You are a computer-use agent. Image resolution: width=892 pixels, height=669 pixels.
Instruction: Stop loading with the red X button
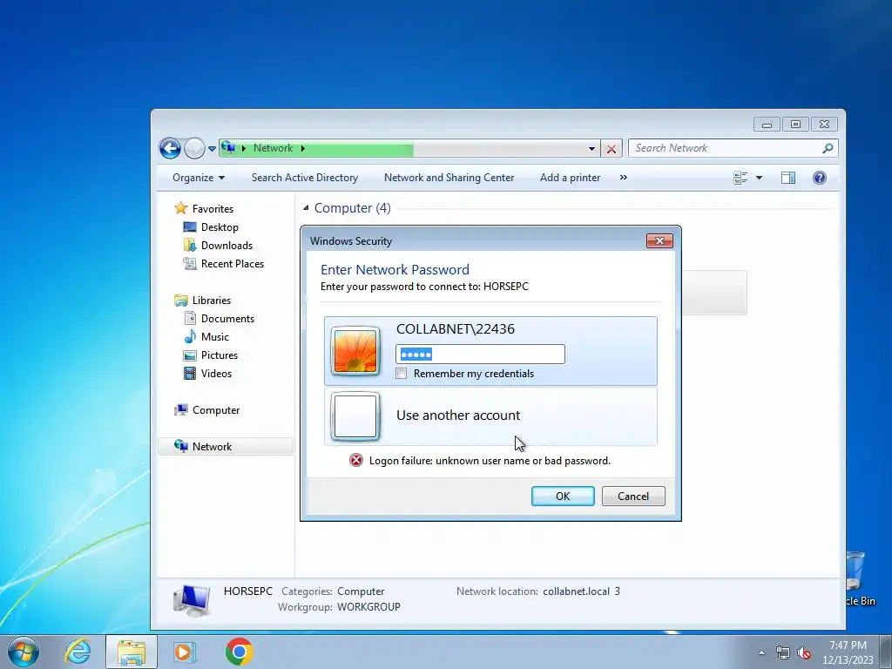pos(612,148)
